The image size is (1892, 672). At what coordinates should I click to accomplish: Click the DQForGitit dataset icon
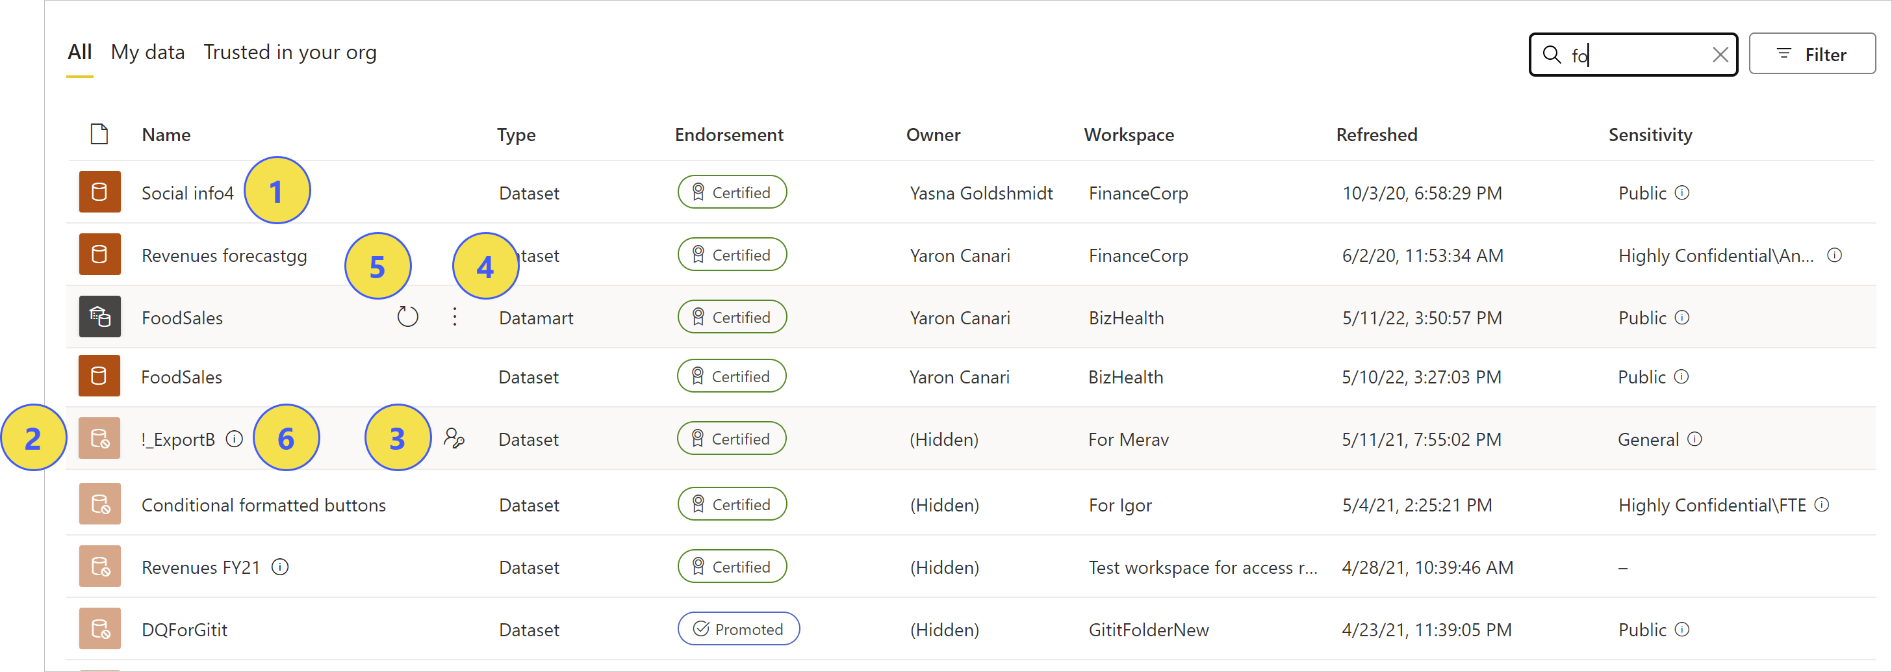tap(100, 628)
